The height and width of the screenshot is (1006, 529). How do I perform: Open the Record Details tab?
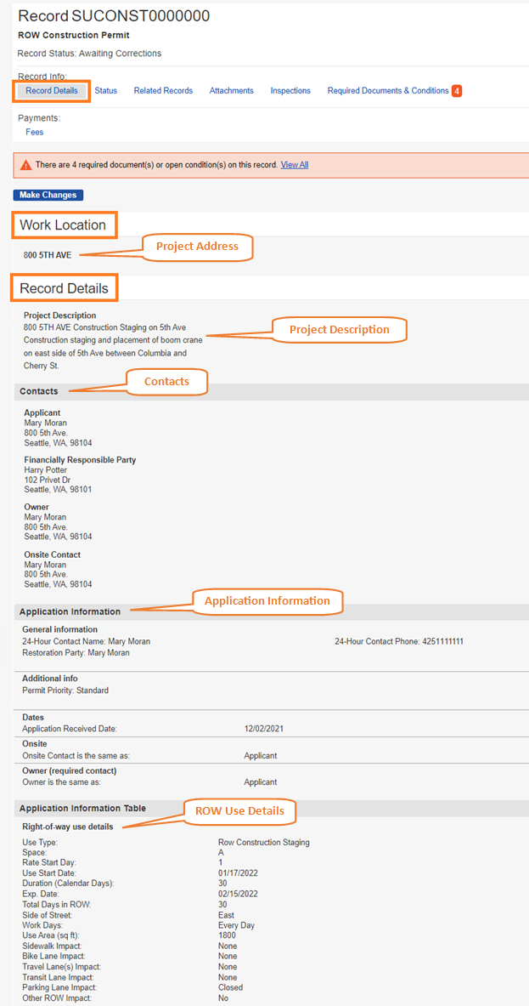tap(52, 91)
